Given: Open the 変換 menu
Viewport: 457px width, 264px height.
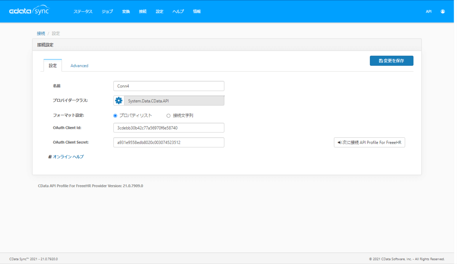Looking at the screenshot, I should tap(126, 11).
